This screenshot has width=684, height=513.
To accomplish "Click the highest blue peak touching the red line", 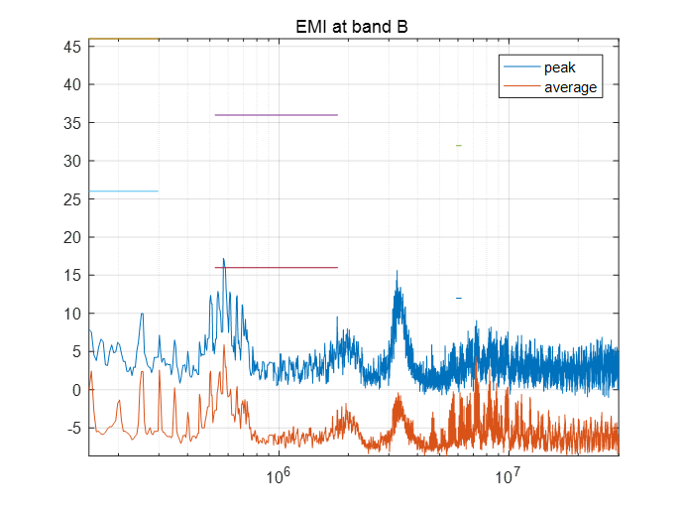I will click(224, 261).
